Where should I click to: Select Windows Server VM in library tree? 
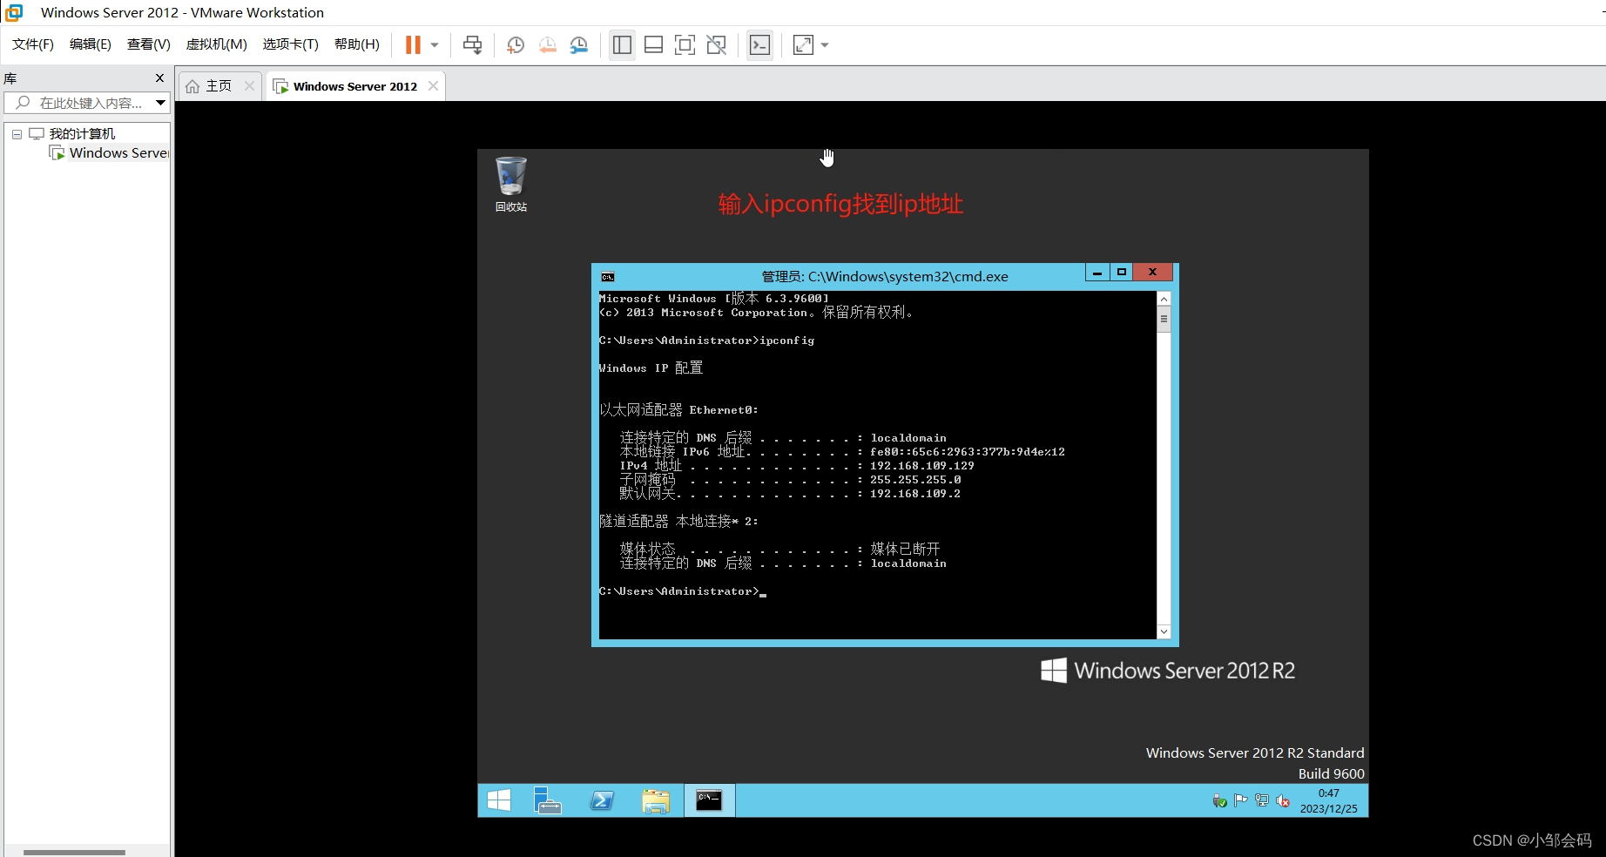118,153
